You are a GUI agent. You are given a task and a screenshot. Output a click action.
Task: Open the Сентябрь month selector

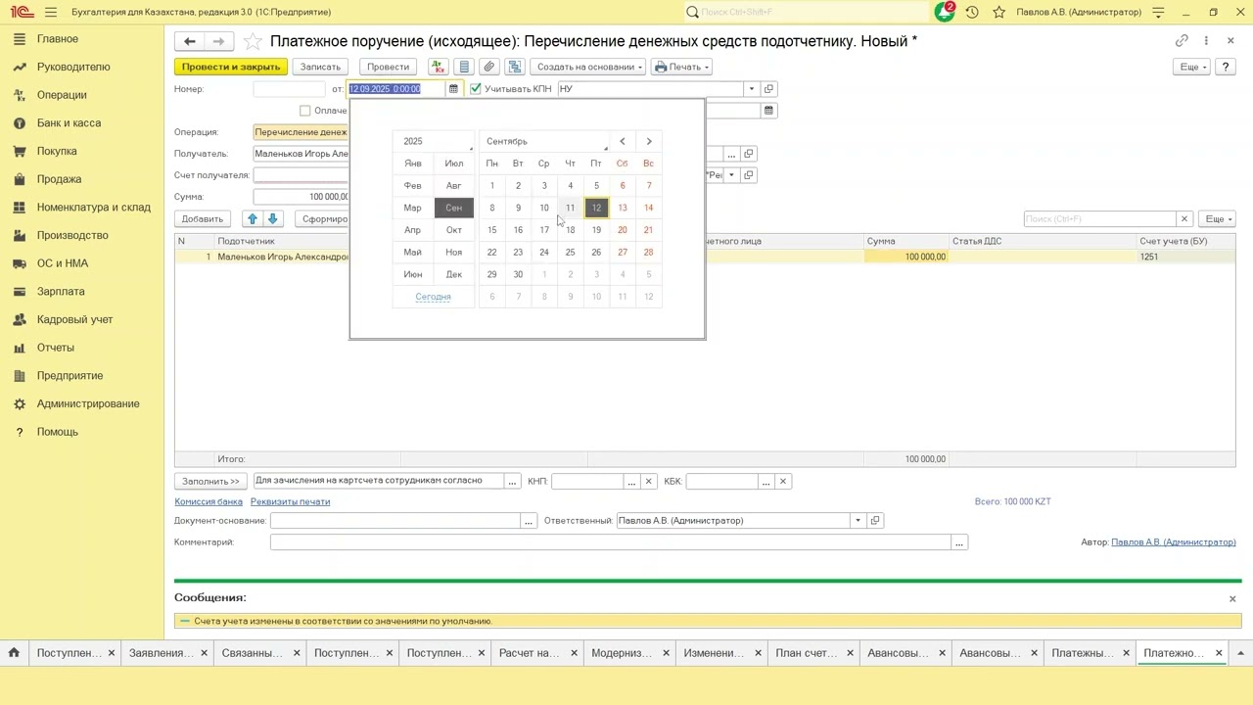[x=543, y=141]
